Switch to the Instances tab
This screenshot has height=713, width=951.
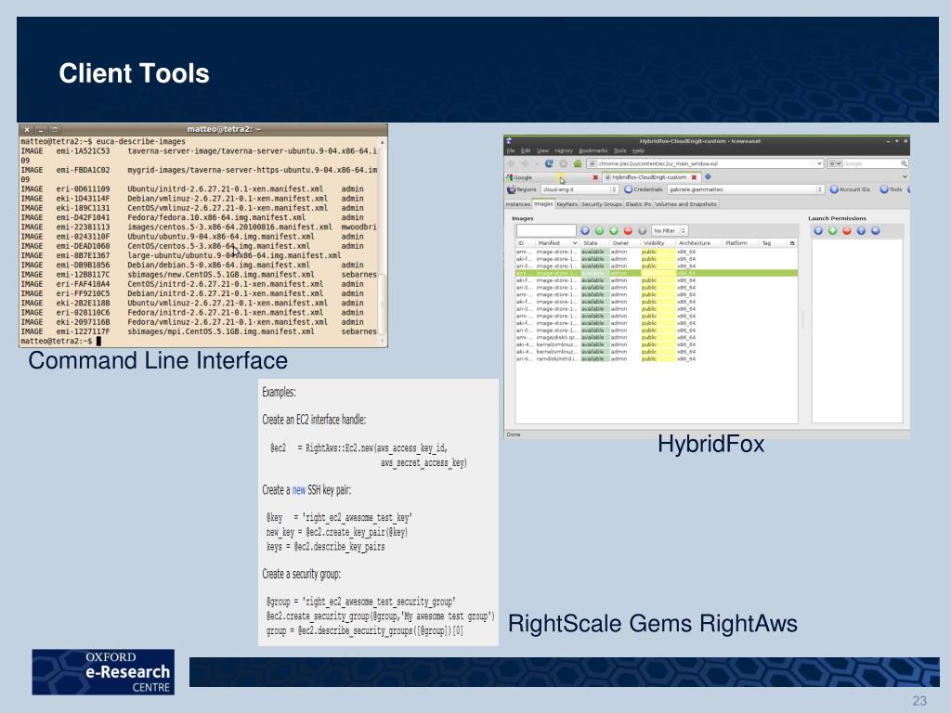pyautogui.click(x=518, y=204)
